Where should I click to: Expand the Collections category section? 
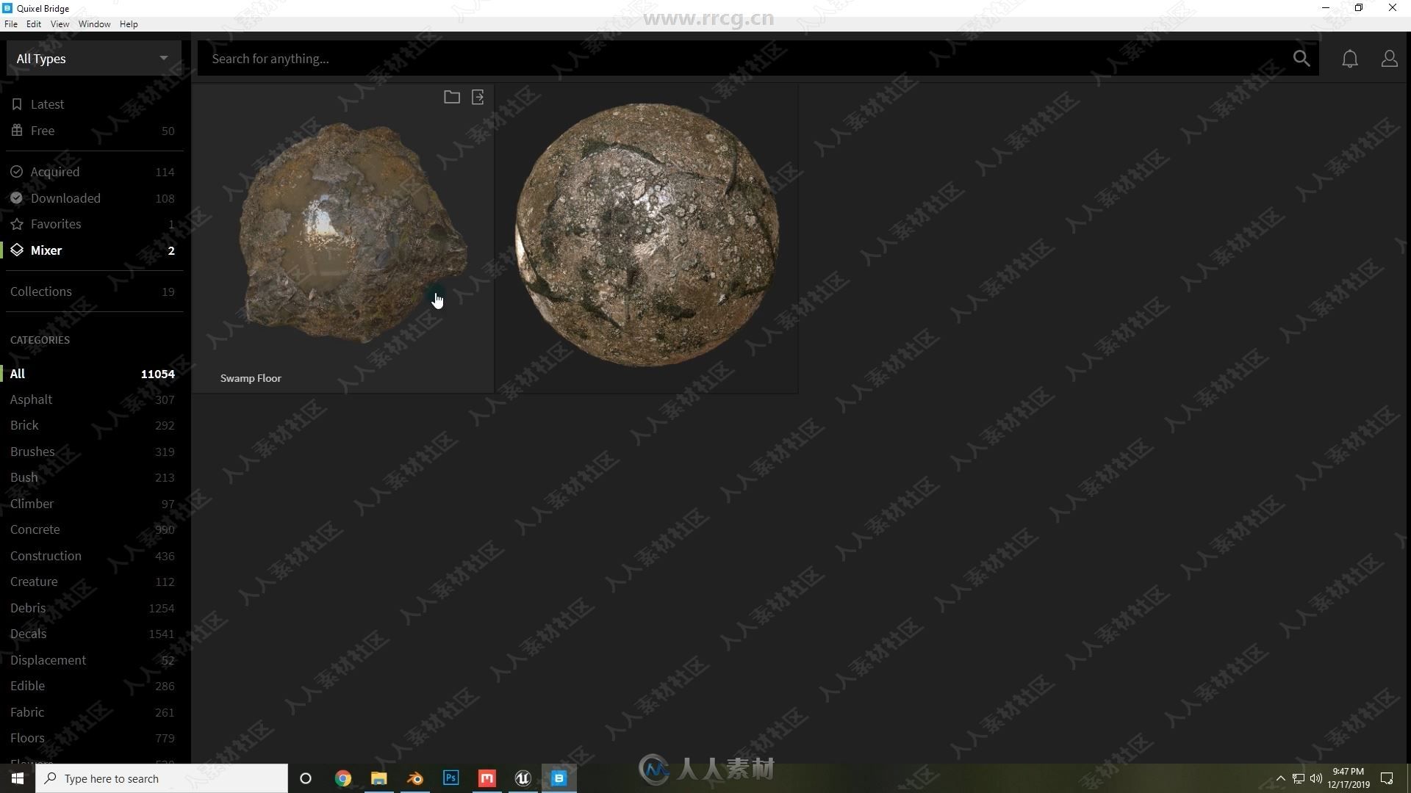click(40, 291)
